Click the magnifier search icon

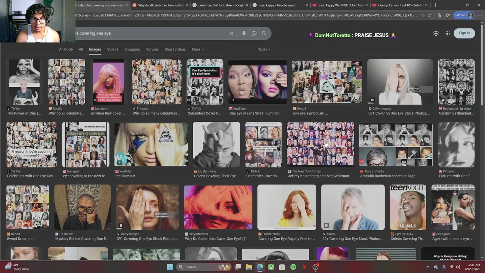point(264,33)
